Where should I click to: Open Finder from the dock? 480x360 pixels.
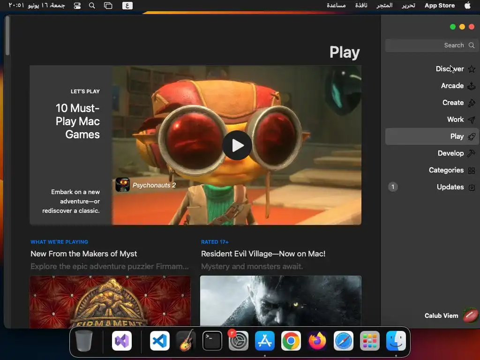click(x=396, y=341)
